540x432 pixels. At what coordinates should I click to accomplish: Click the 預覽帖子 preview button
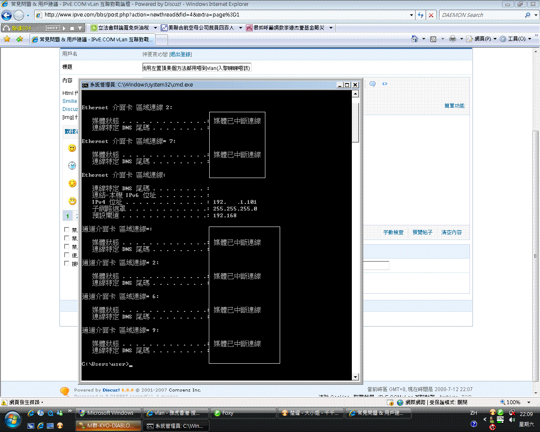click(x=422, y=232)
